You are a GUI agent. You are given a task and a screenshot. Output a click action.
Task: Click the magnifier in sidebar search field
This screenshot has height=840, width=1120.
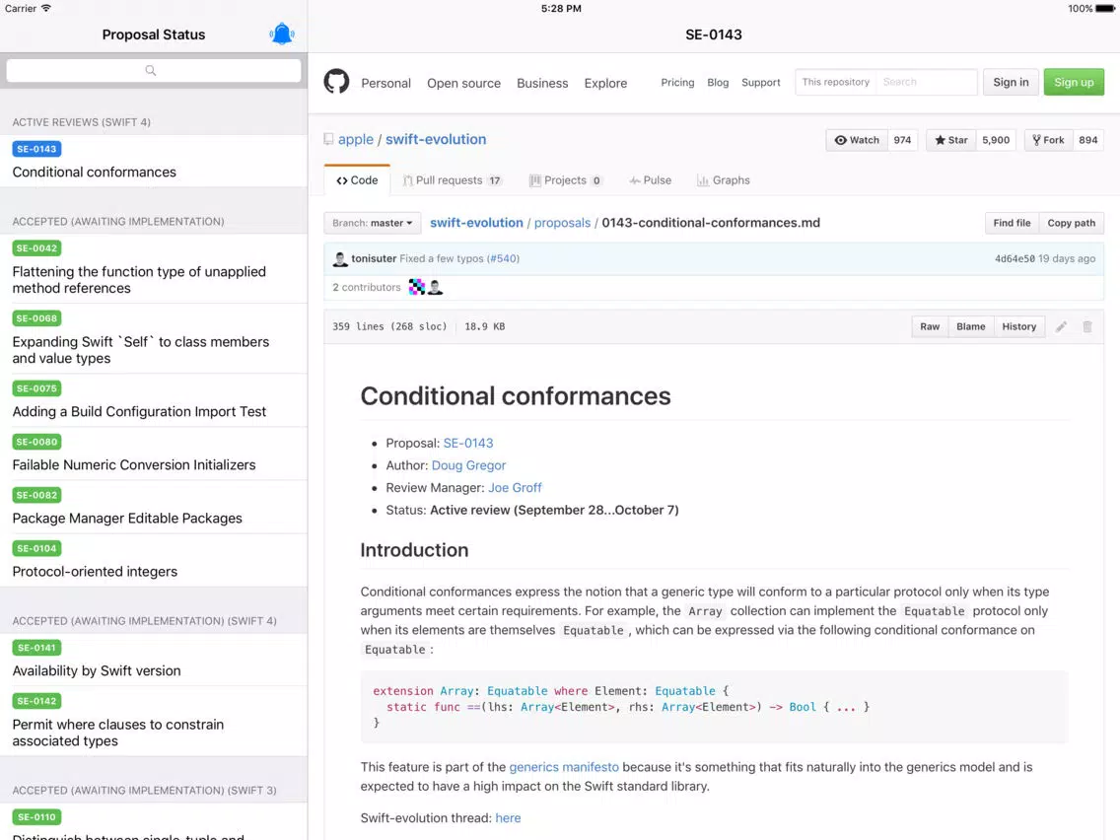tap(151, 70)
